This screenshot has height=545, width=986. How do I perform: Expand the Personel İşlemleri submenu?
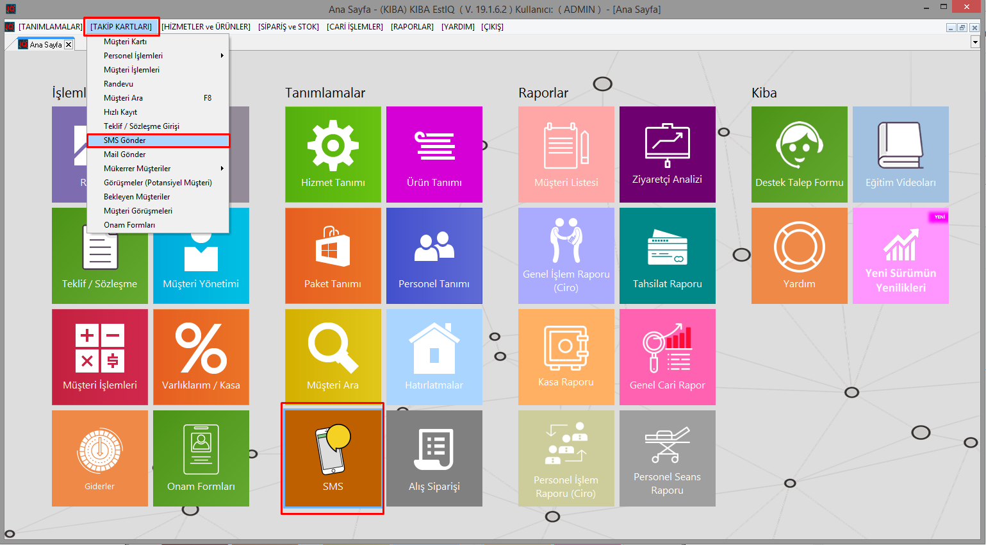pyautogui.click(x=158, y=56)
